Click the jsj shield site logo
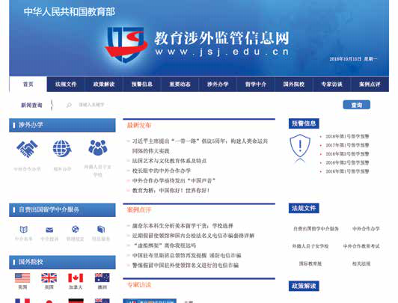 pos(126,45)
